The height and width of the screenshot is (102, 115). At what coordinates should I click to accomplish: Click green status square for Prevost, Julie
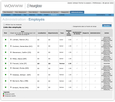[6, 63]
